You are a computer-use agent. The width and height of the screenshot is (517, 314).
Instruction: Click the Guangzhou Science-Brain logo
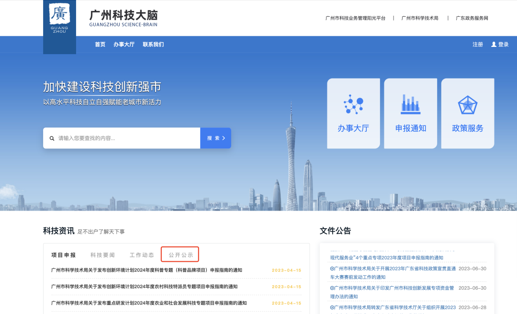tap(59, 20)
